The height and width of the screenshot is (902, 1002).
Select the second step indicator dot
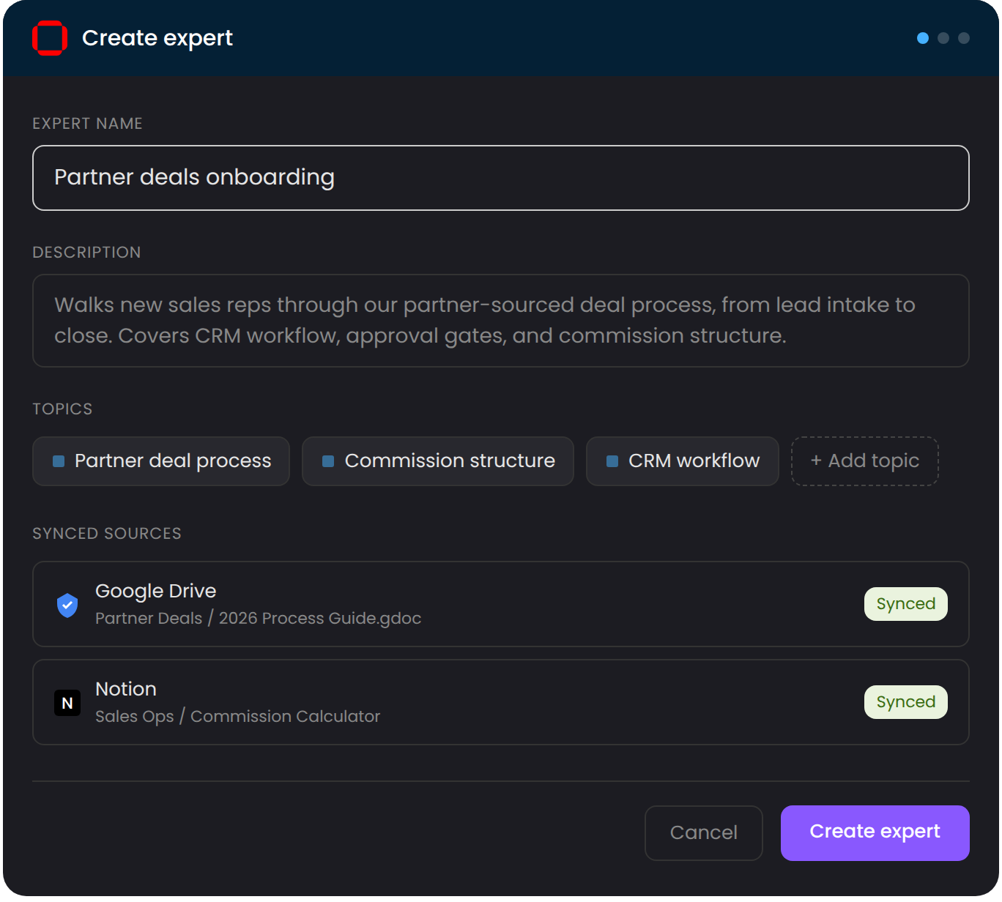[x=942, y=38]
